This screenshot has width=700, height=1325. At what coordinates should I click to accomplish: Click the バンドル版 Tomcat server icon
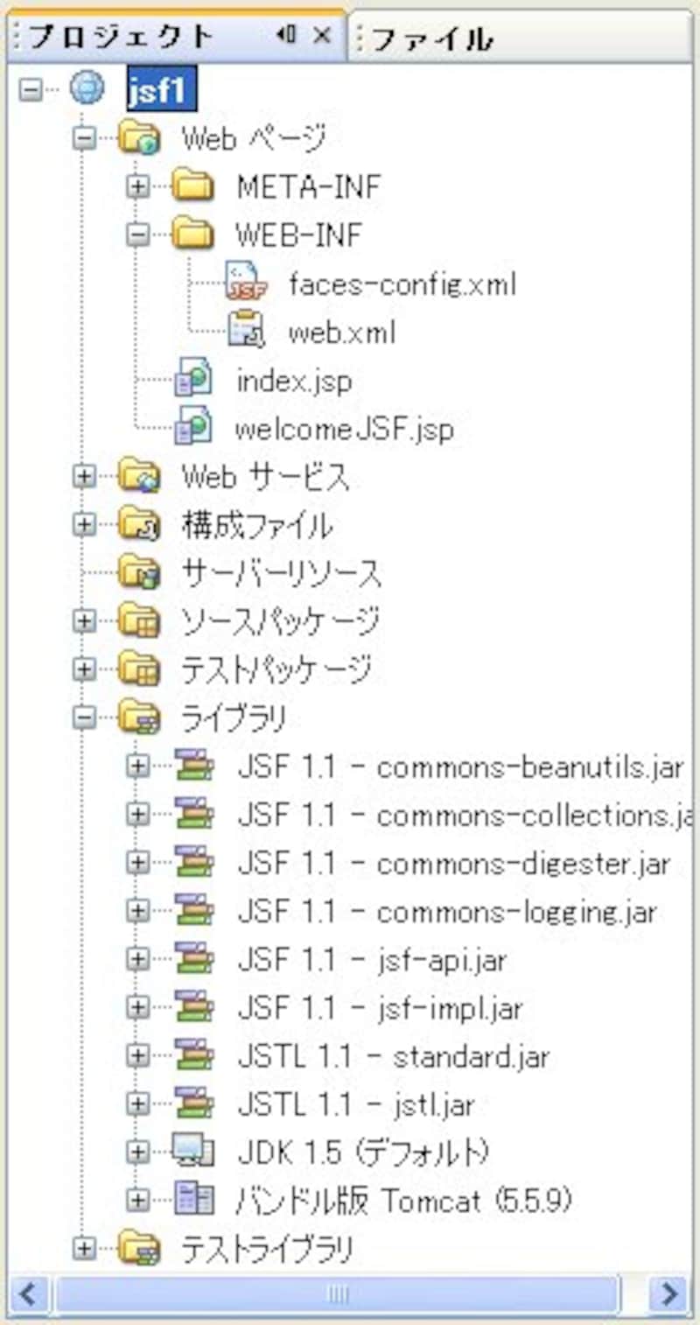click(x=192, y=1200)
